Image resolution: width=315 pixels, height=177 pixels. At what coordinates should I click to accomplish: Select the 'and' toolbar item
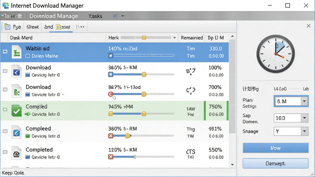48,27
